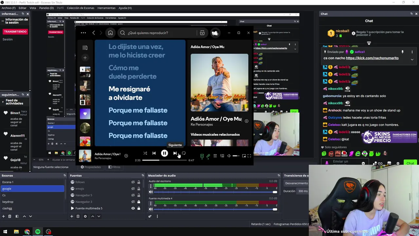Enter Spotify fullscreen mode
The height and width of the screenshot is (236, 419).
click(249, 156)
